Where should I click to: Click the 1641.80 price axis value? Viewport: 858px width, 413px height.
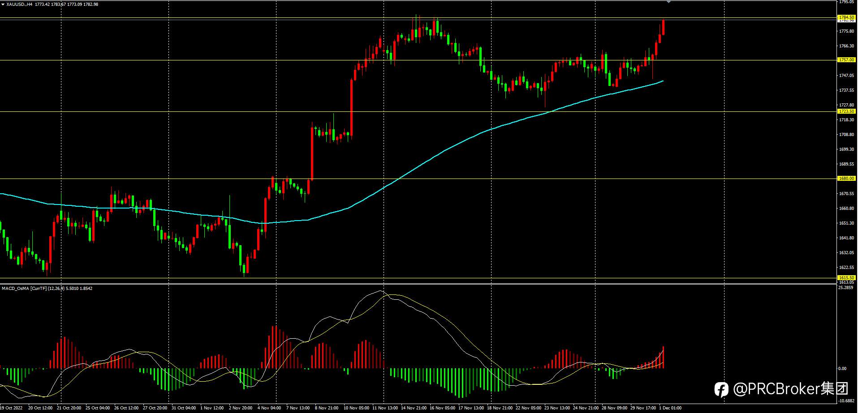coord(846,238)
